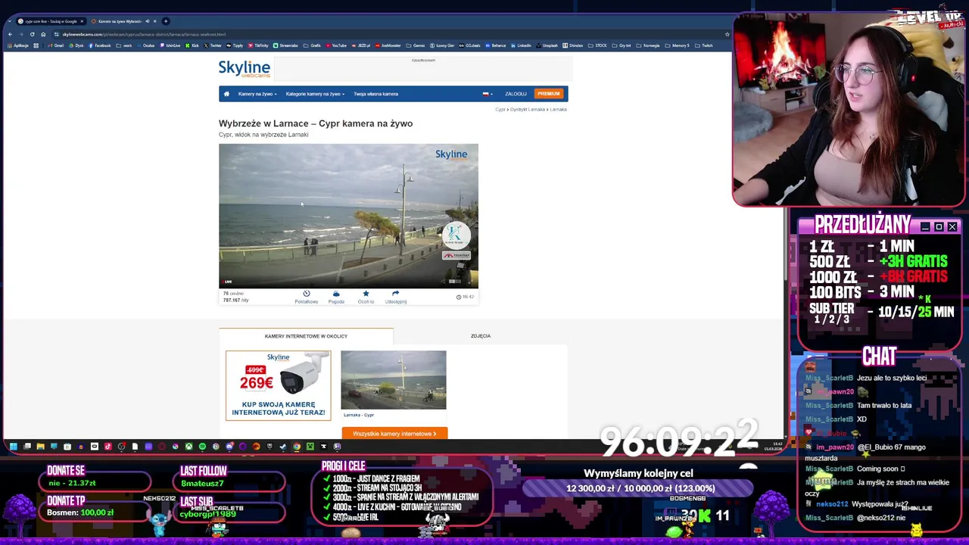Open Minecraft from the taskbar
The width and height of the screenshot is (969, 545).
310,447
